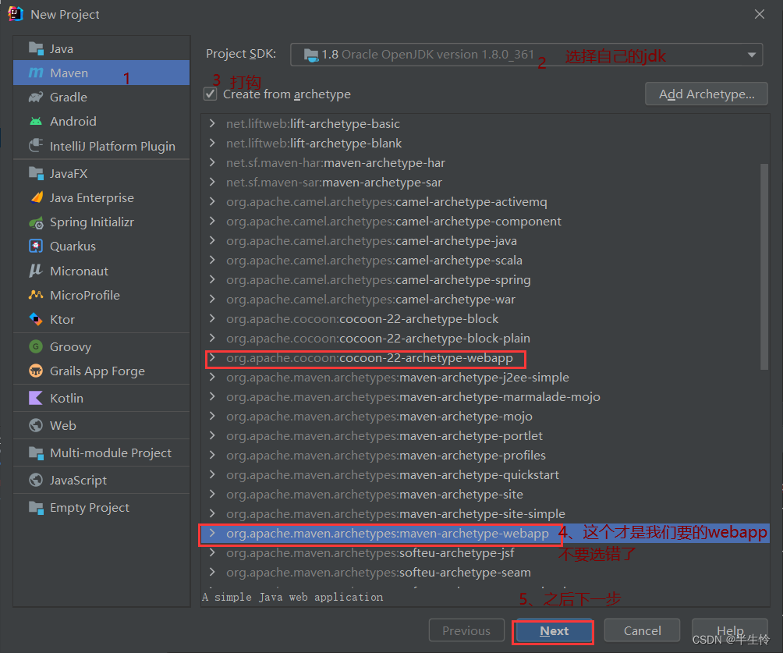Click the Previous button
Screen dimensions: 783x653
(466, 631)
